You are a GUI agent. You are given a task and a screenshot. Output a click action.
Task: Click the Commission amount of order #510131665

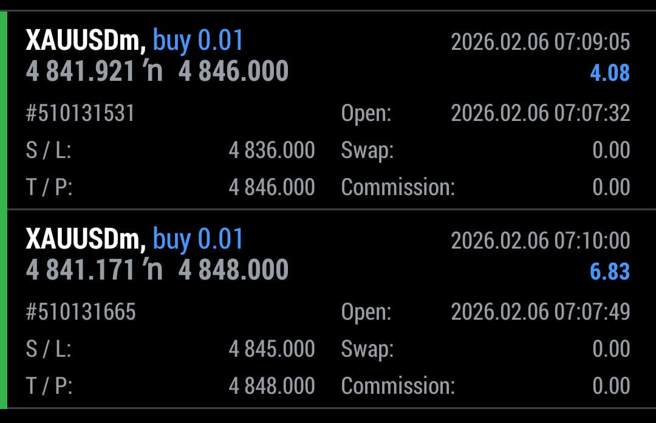tap(611, 386)
